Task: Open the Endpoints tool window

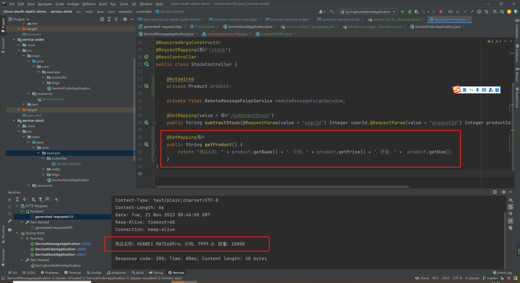Action: pyautogui.click(x=116, y=273)
